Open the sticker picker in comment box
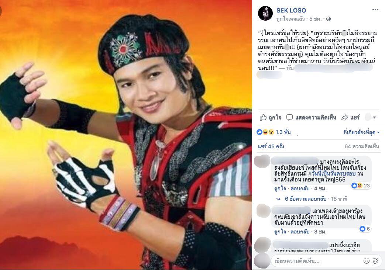Image resolution: width=385 pixels, height=270 pixels. click(376, 261)
